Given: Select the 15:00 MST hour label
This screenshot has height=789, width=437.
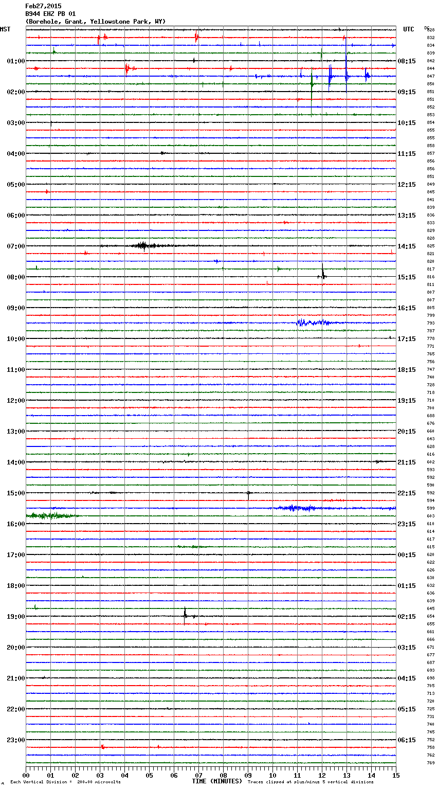Looking at the screenshot, I should click(x=16, y=493).
